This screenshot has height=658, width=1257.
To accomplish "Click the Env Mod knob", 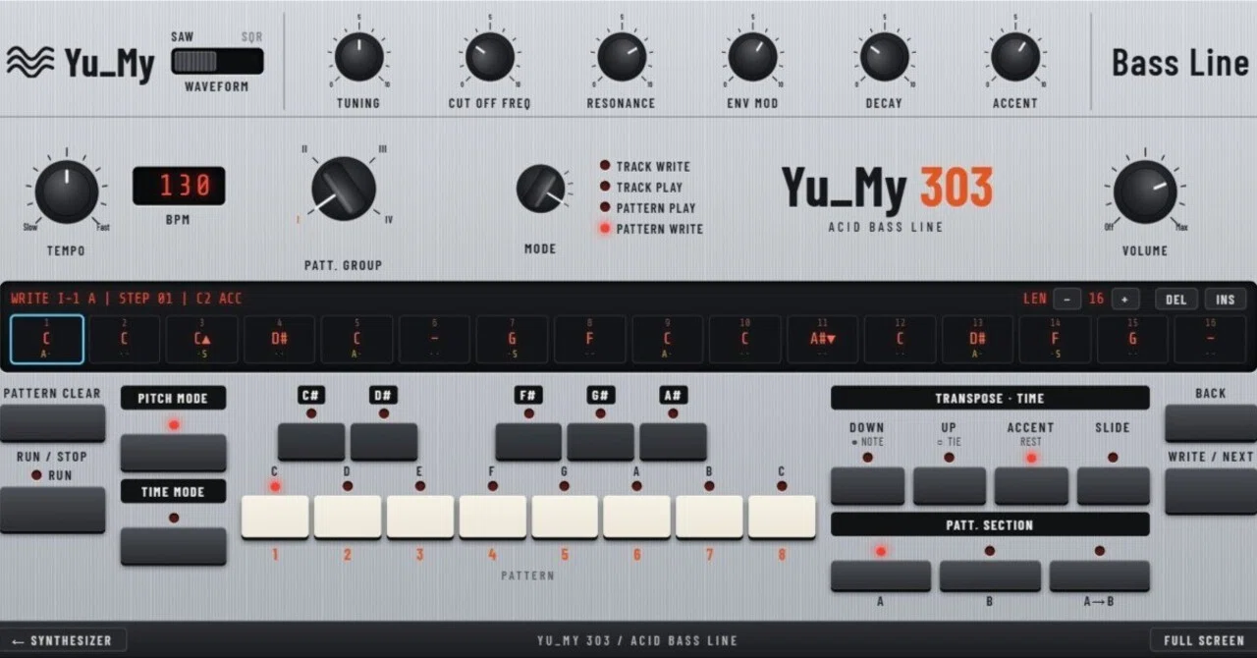I will click(x=752, y=56).
